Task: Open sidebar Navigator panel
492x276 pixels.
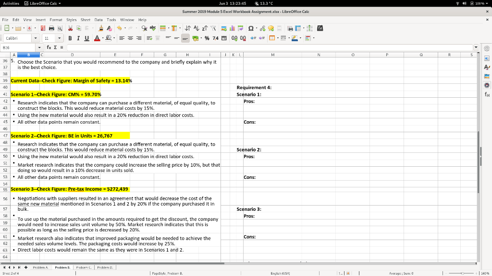Action: pos(487,85)
